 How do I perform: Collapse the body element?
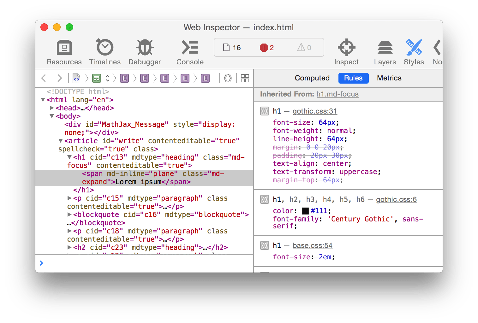(x=52, y=116)
